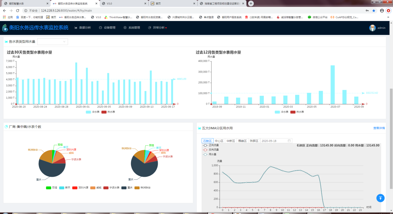The image size is (393, 214).
Task: Click the 2020-09-18 date input field
Action: click(x=273, y=141)
